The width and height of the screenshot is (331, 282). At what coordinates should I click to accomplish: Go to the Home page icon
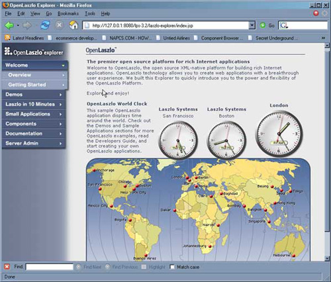pyautogui.click(x=73, y=25)
